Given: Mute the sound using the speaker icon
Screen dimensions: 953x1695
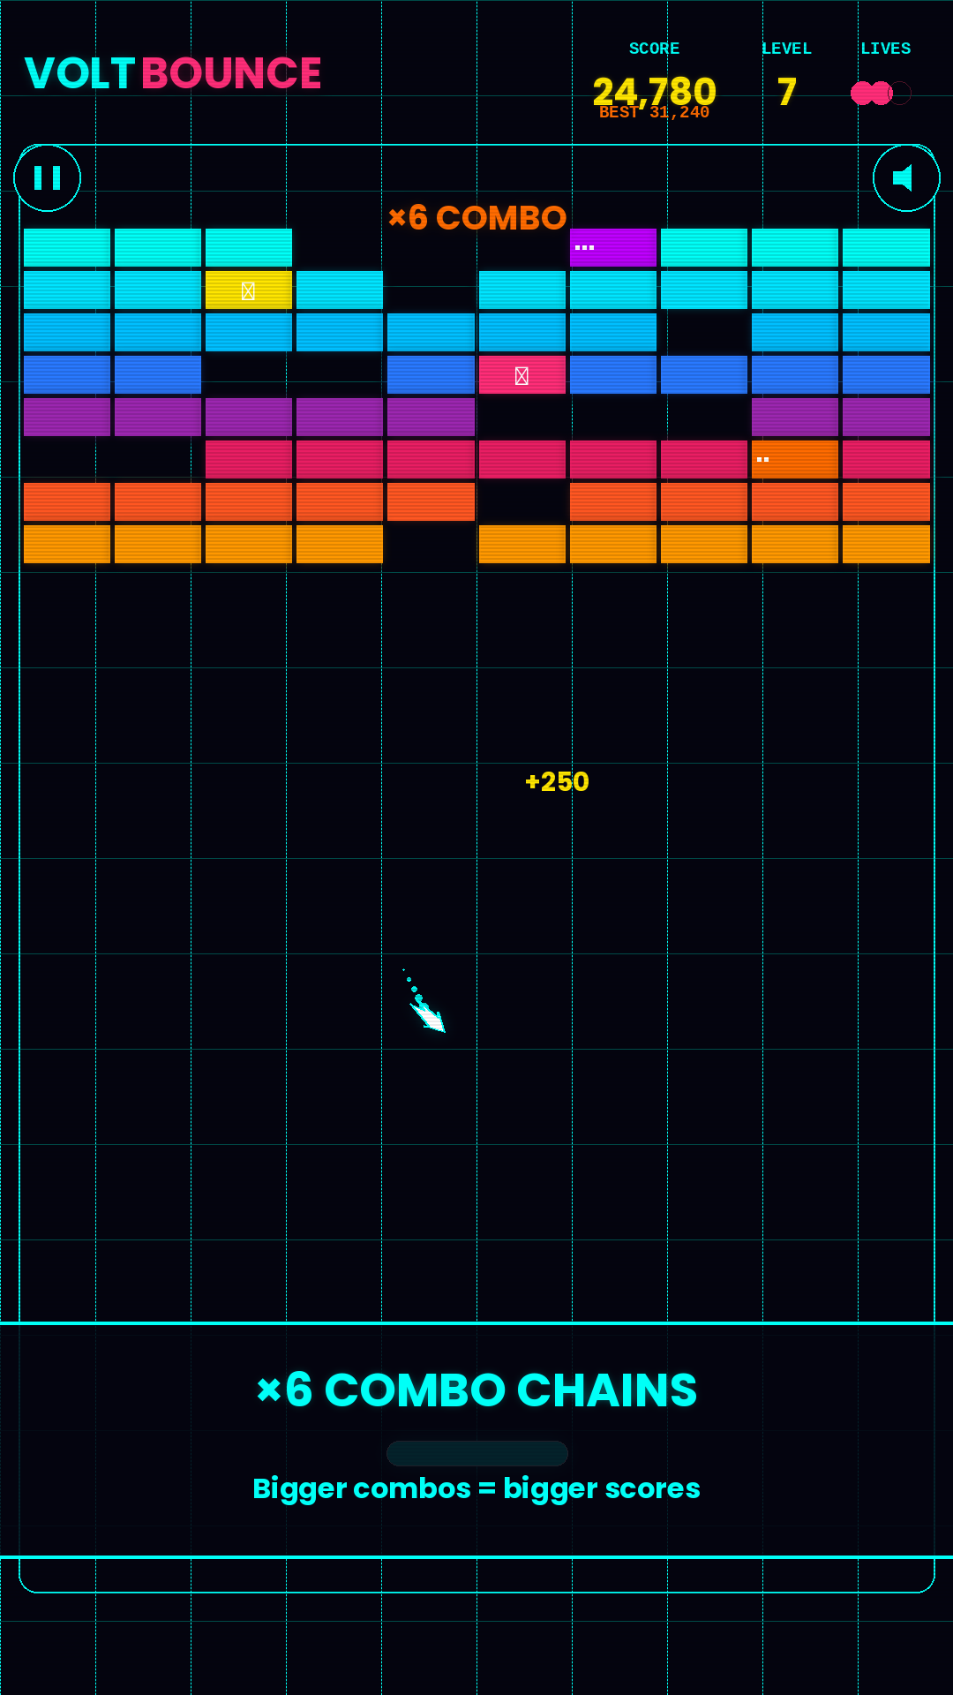Looking at the screenshot, I should coord(906,178).
